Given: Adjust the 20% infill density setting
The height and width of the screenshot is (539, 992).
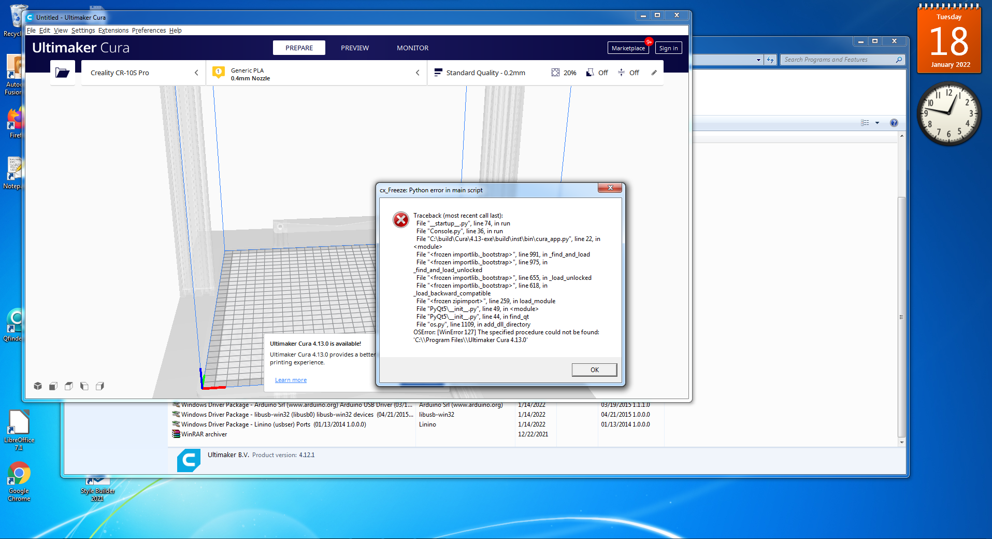Looking at the screenshot, I should click(x=564, y=73).
